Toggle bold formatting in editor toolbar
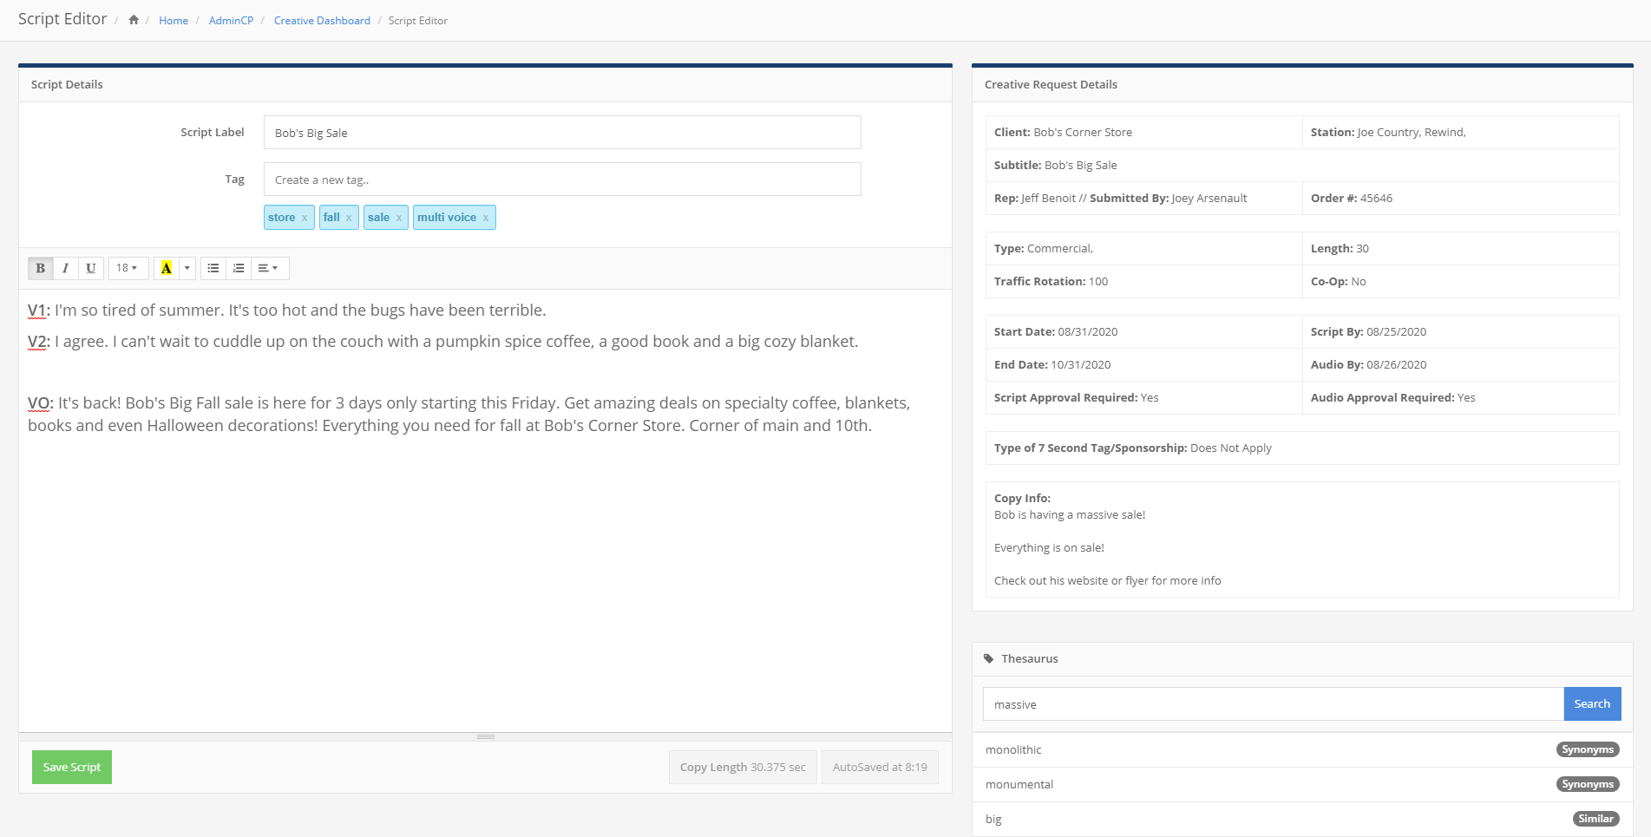The height and width of the screenshot is (837, 1651). [x=40, y=268]
